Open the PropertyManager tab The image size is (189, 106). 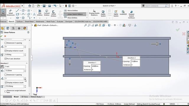pyautogui.click(x=8, y=28)
